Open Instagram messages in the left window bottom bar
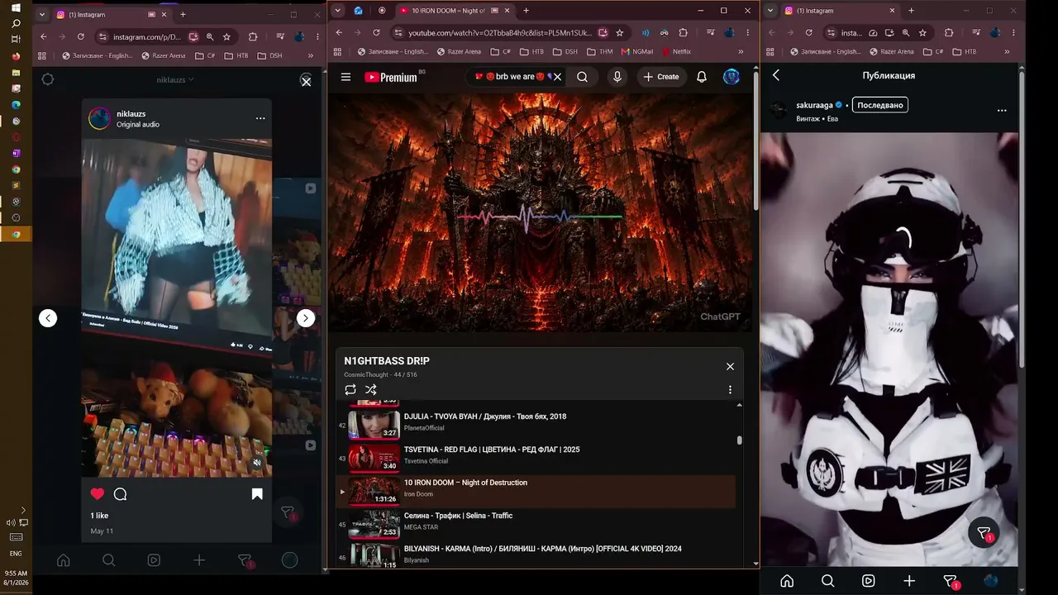Viewport: 1058px width, 595px height. 245,560
